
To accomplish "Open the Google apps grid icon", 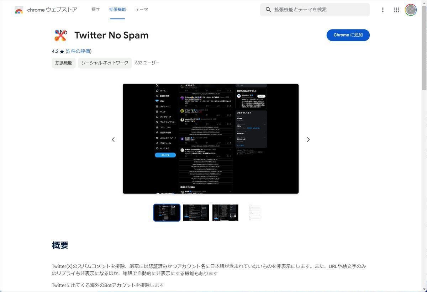I will click(x=396, y=10).
